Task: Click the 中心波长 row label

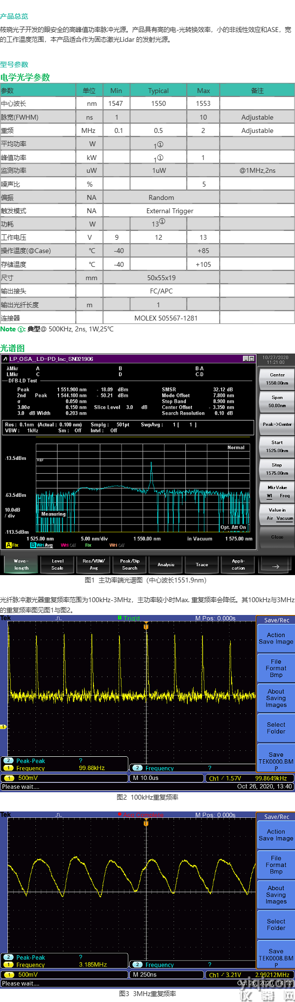Action: point(14,103)
